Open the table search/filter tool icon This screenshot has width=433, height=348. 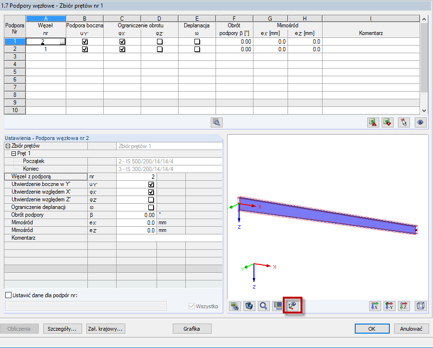pyautogui.click(x=216, y=122)
